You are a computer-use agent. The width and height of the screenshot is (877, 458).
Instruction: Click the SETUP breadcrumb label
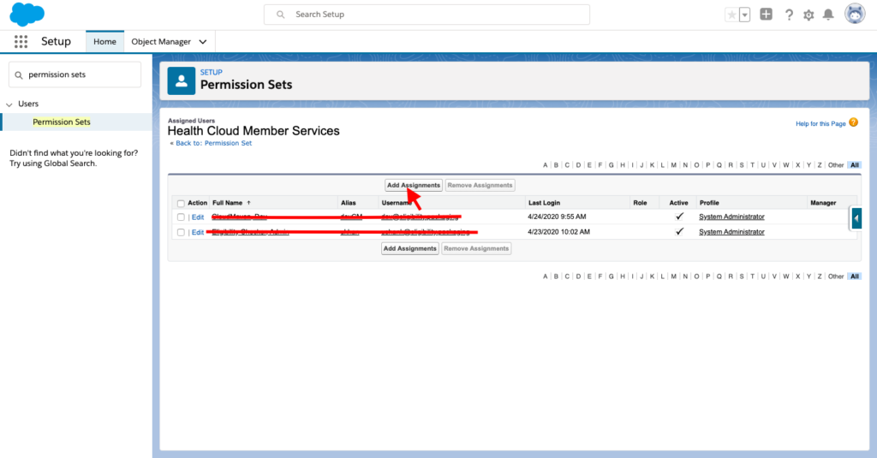pos(212,72)
